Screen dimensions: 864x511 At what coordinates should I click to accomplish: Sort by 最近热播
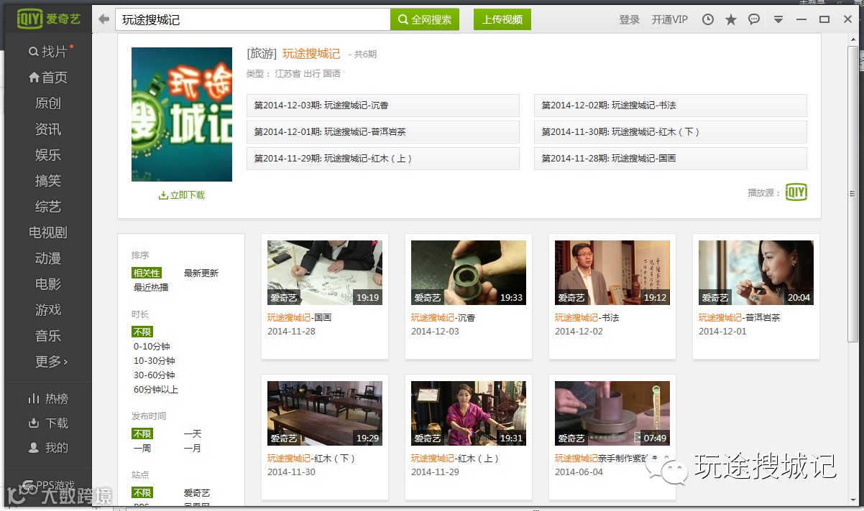pyautogui.click(x=151, y=287)
